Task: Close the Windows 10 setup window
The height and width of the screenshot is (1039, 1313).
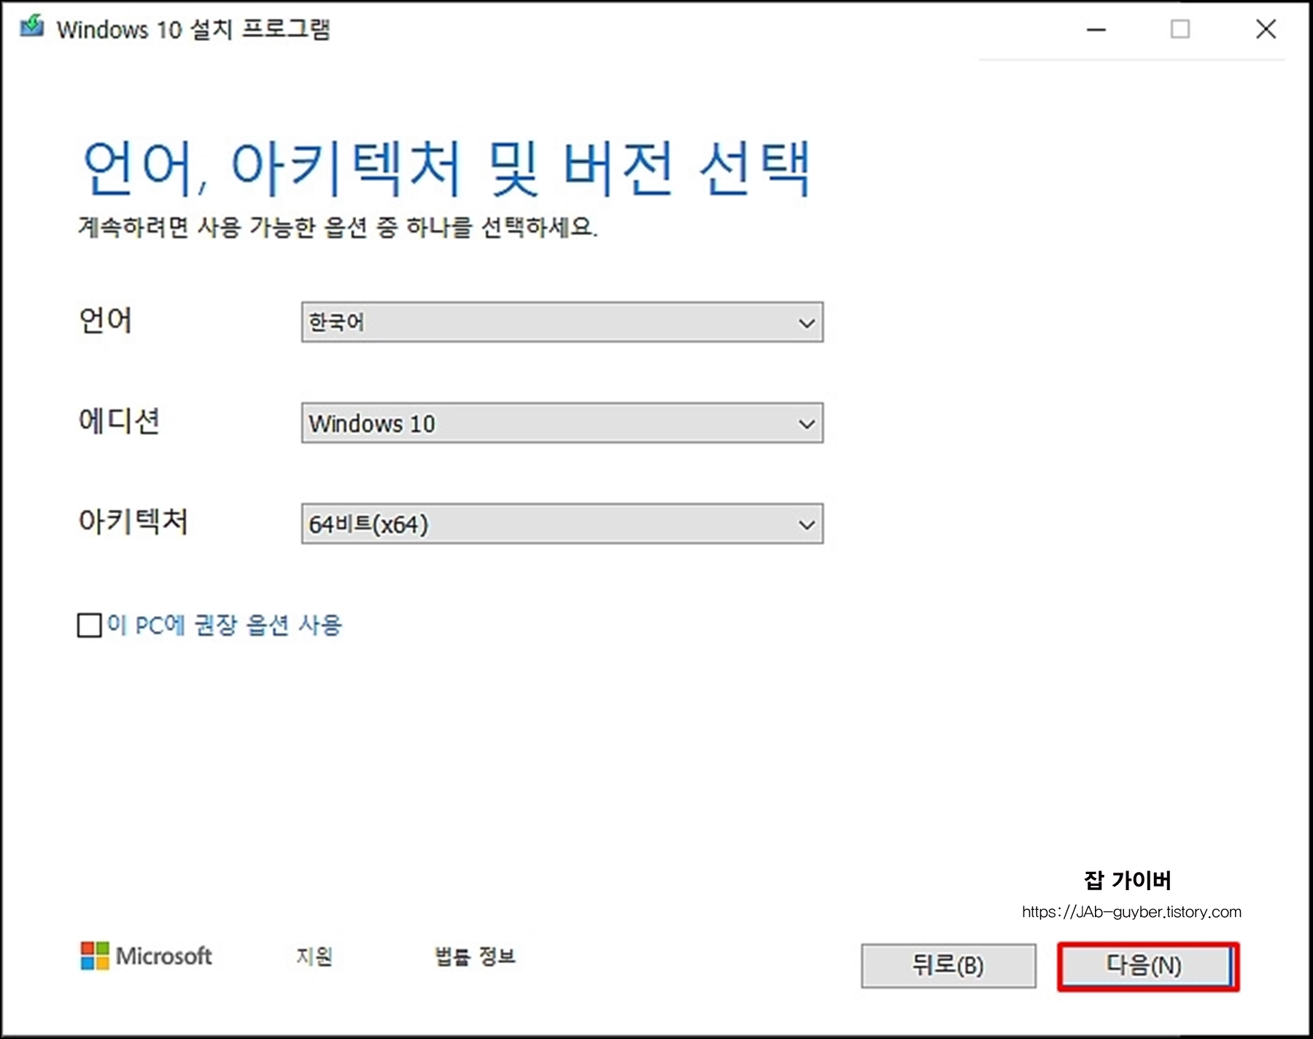Action: [1266, 29]
